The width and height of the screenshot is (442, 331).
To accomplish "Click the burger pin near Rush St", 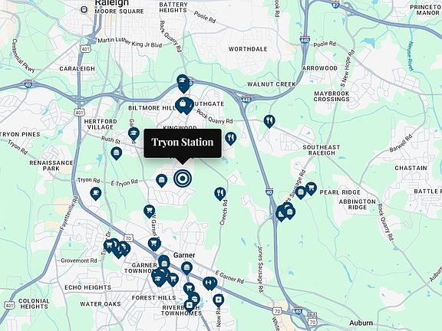I will pos(116,153).
